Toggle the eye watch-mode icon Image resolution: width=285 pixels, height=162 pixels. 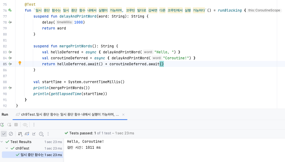[25, 125]
